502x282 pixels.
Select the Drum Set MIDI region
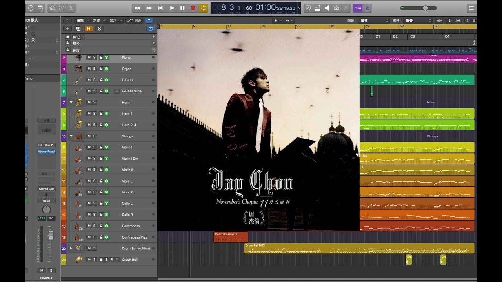click(x=359, y=248)
